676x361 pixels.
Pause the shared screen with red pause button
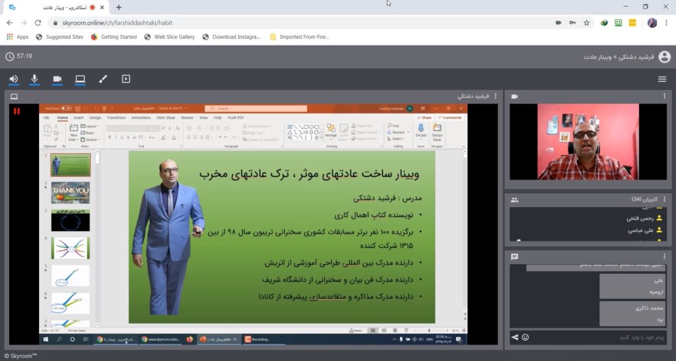[x=17, y=111]
